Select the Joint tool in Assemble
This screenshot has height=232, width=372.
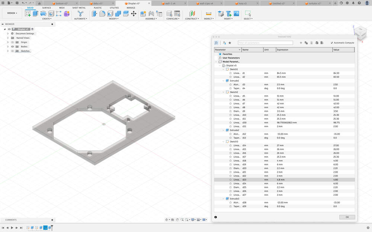tap(151, 13)
